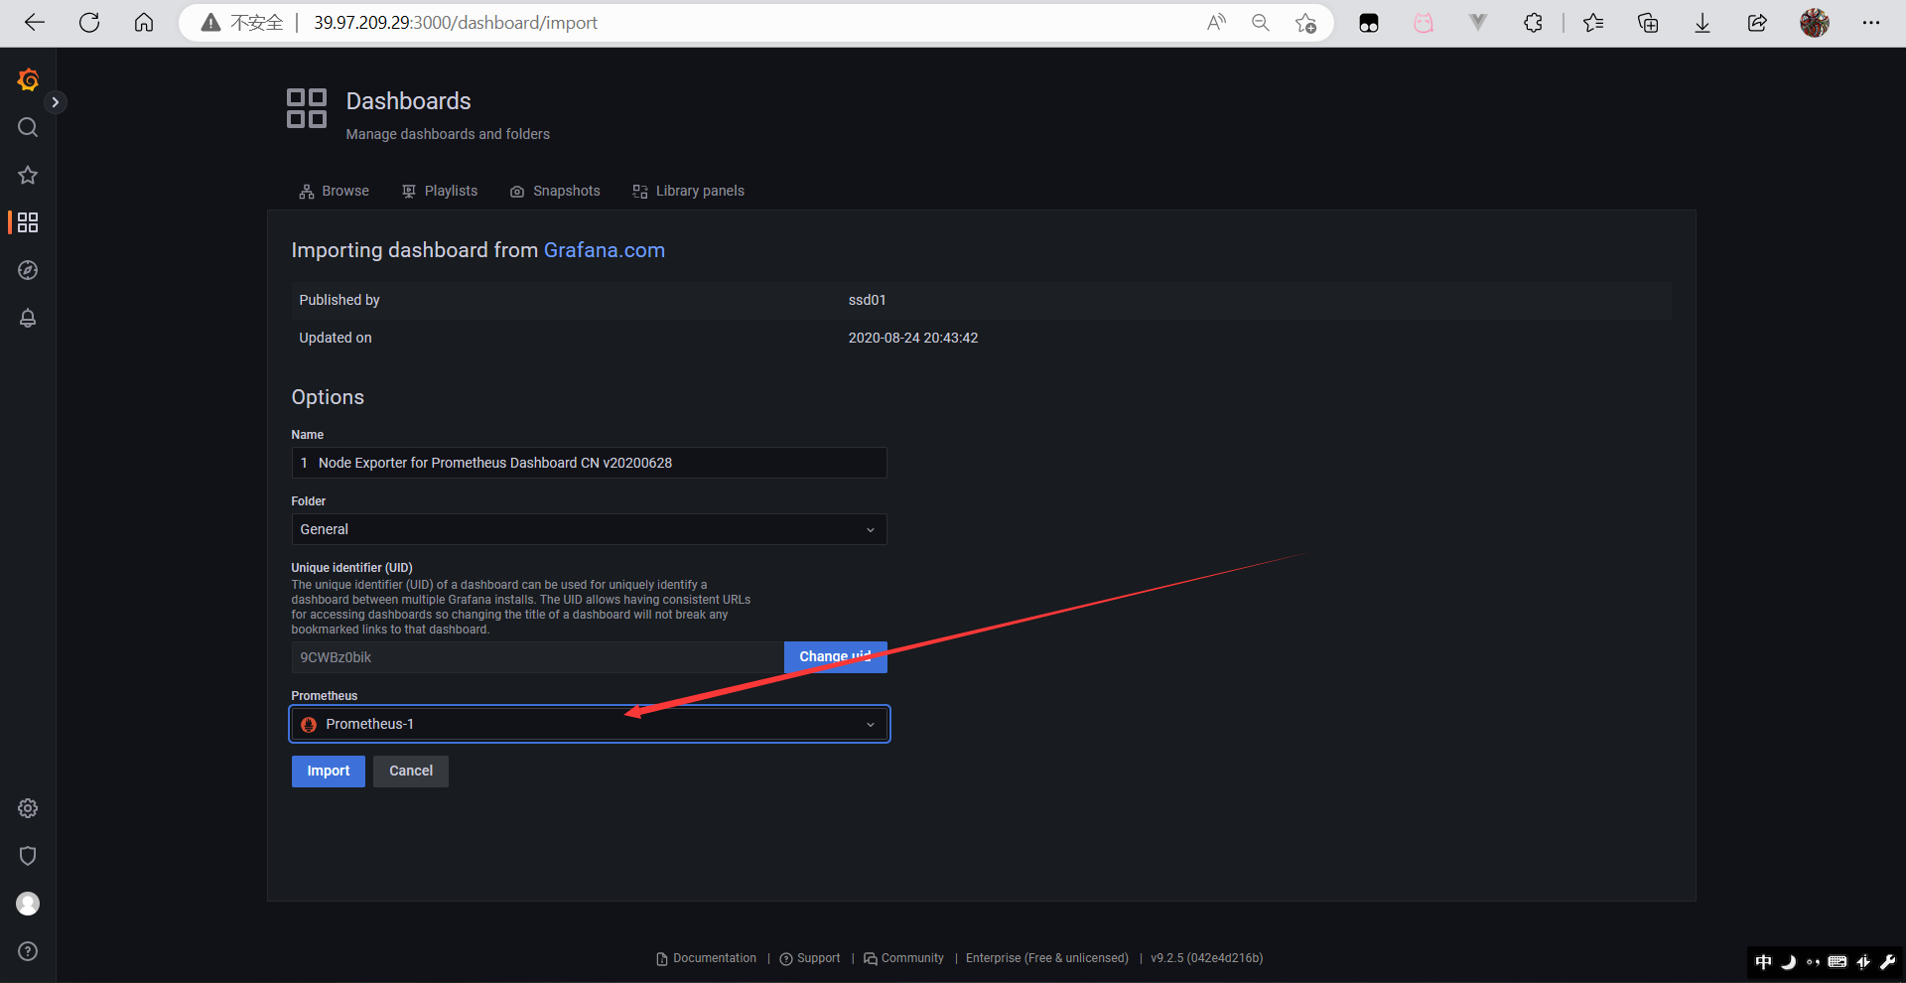
Task: Click the Share icon in browser toolbar
Action: [1757, 23]
